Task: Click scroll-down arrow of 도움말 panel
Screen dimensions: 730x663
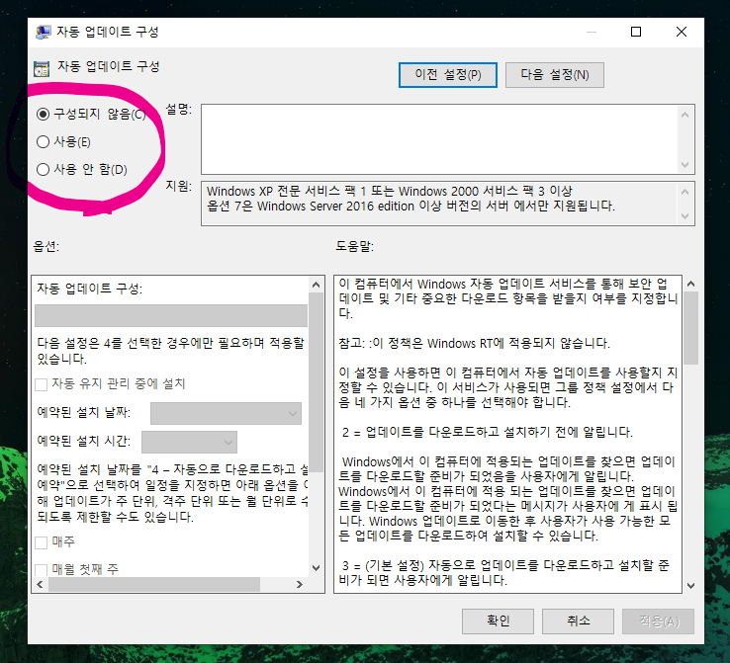Action: click(x=690, y=585)
